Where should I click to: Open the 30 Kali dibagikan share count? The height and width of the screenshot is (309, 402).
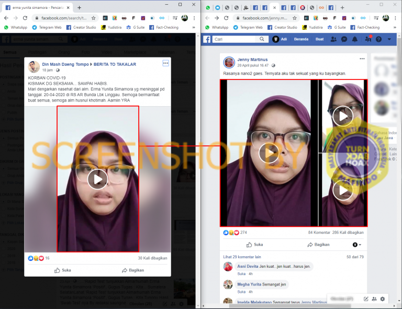click(x=152, y=258)
